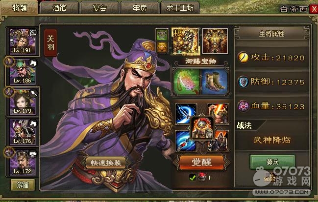Toggle the green checkmark below 觉醒

point(192,178)
